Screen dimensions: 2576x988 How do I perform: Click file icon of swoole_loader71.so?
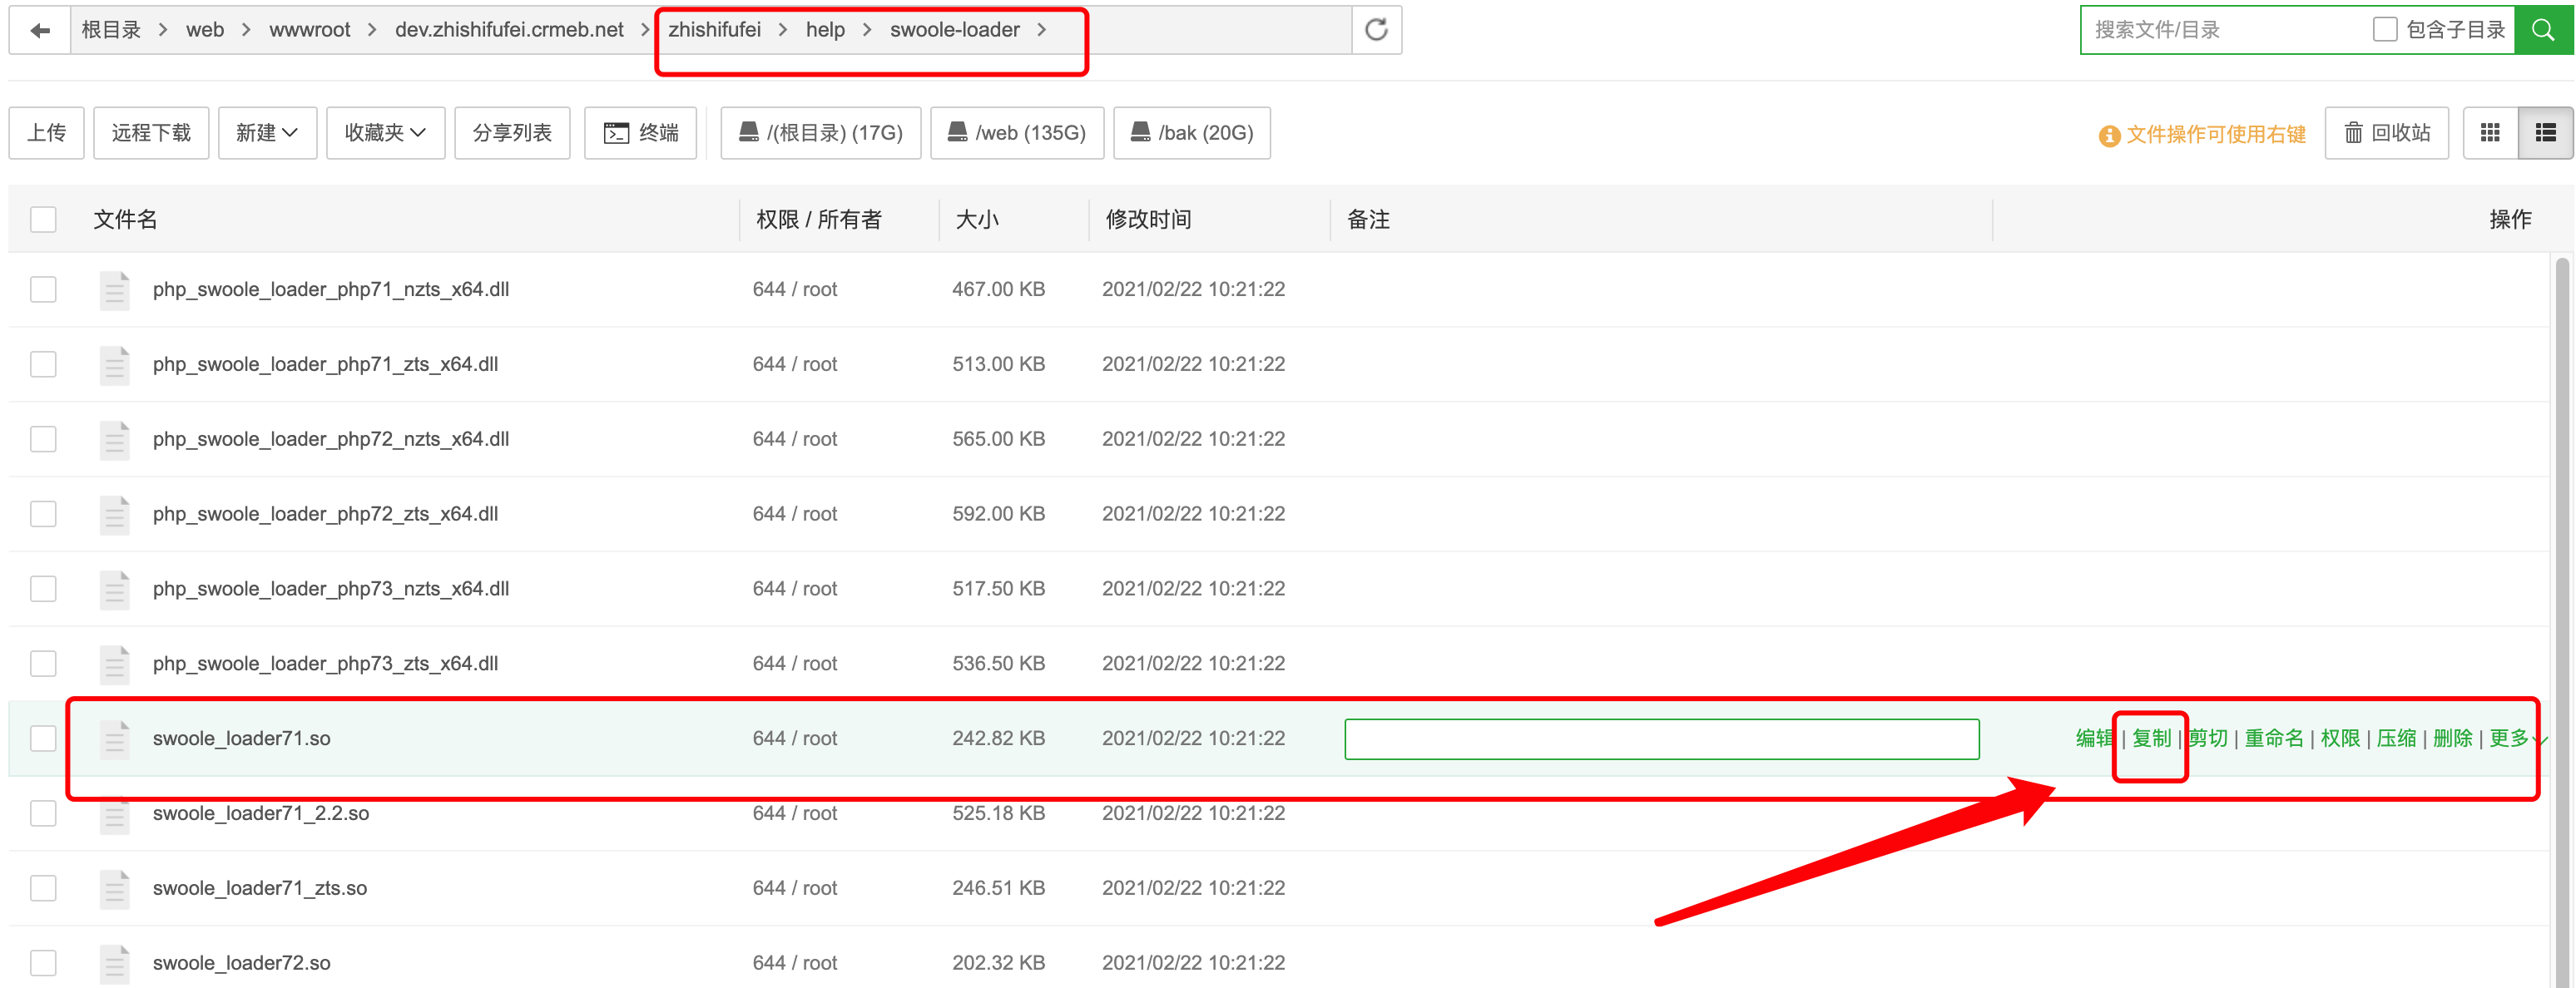tap(115, 740)
